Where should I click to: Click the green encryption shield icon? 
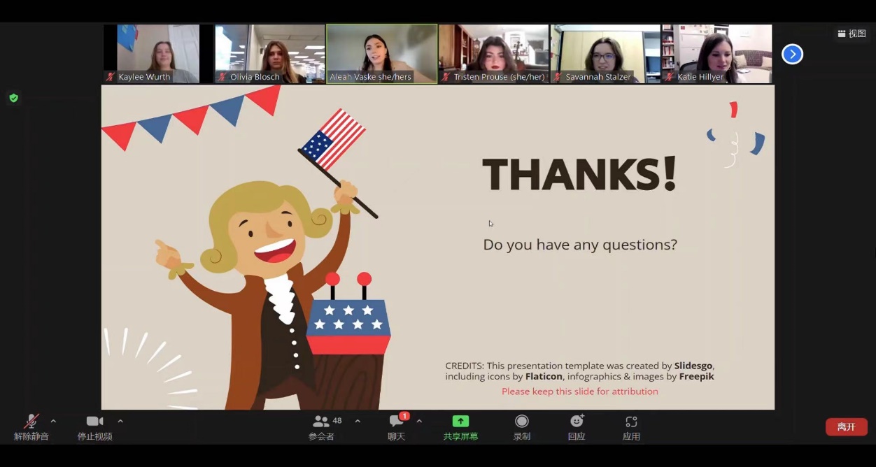tap(13, 98)
